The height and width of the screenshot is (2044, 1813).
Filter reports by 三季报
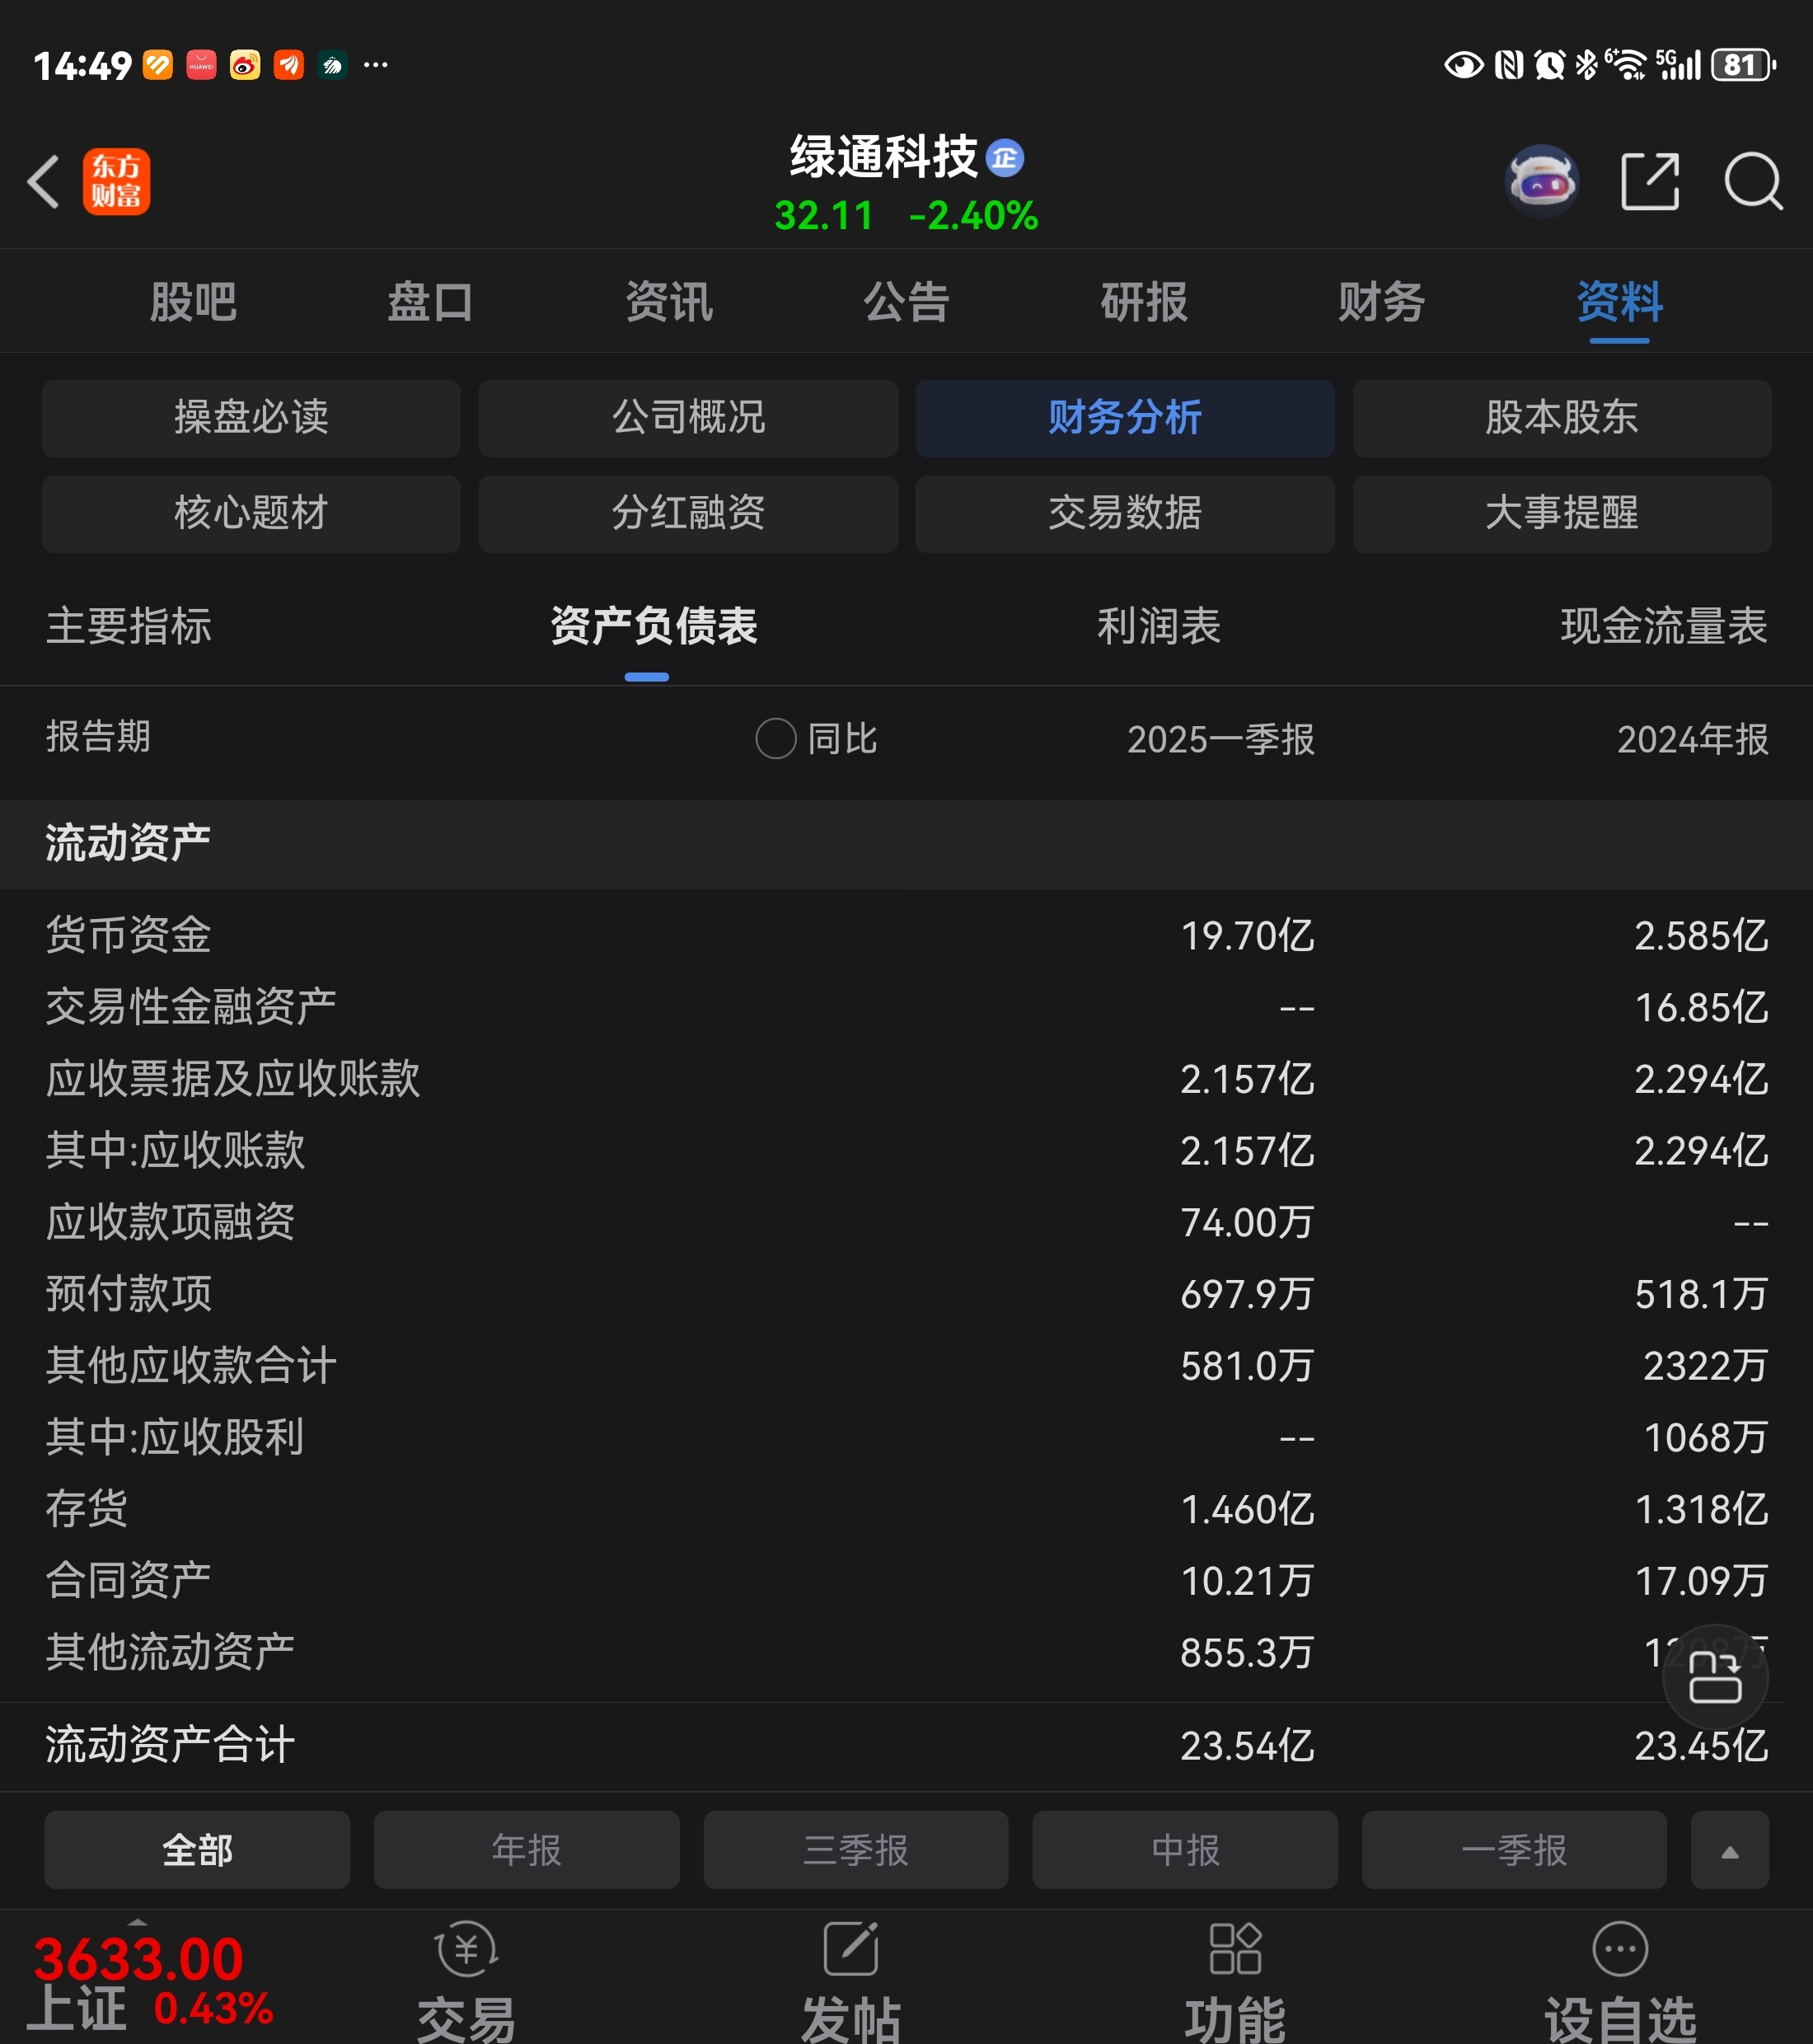coord(856,1850)
